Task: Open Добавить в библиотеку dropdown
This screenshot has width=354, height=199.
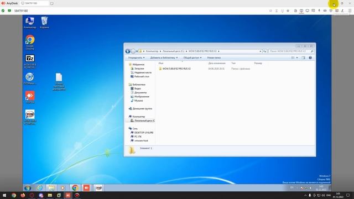Action: point(164,57)
